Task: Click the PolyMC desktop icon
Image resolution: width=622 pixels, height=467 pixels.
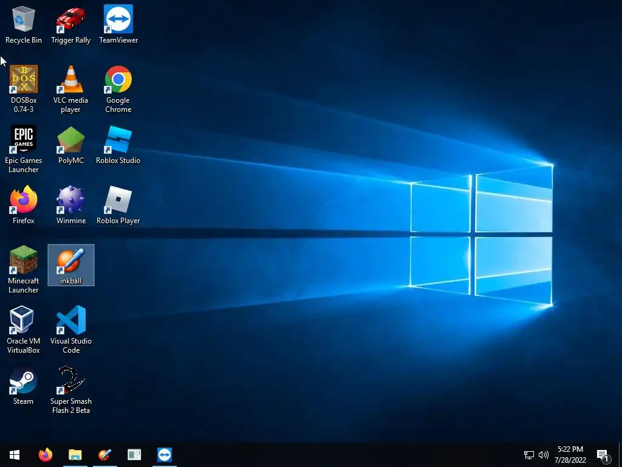Action: pyautogui.click(x=70, y=145)
